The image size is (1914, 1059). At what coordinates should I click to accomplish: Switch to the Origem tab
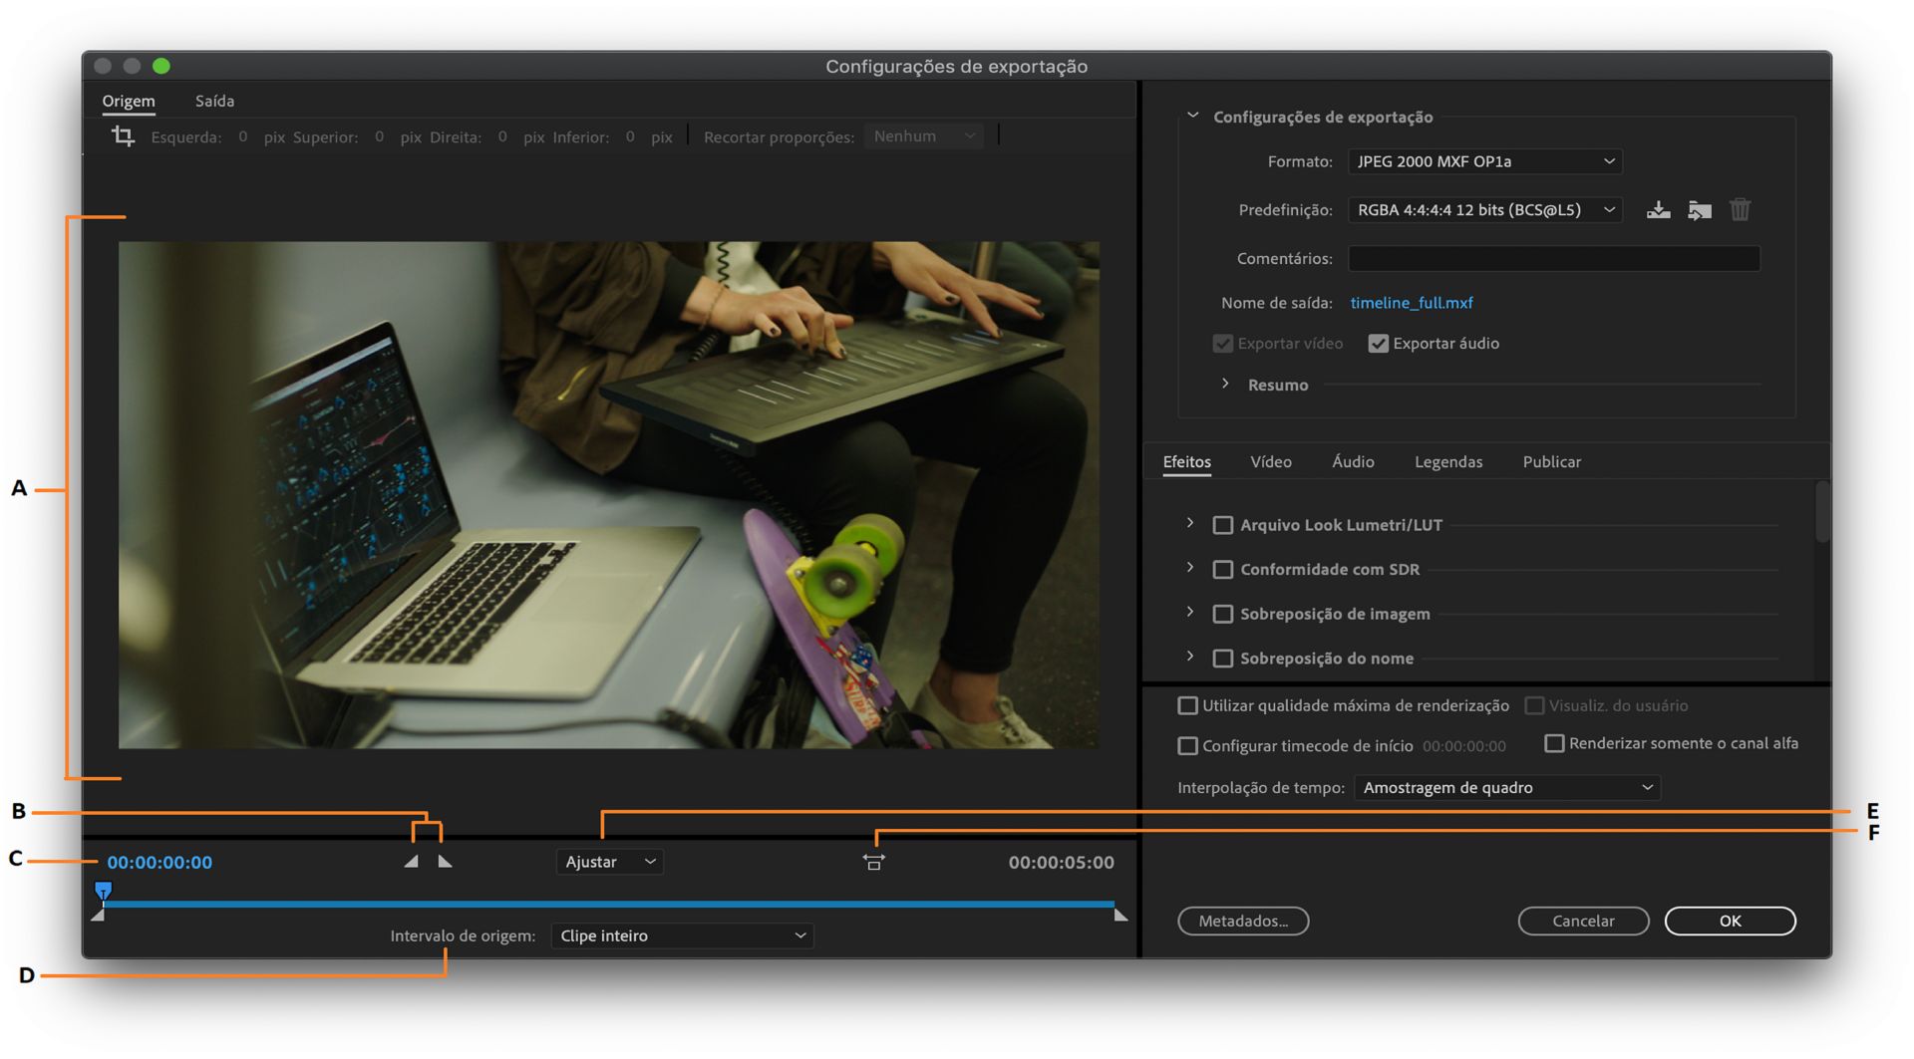pyautogui.click(x=129, y=101)
